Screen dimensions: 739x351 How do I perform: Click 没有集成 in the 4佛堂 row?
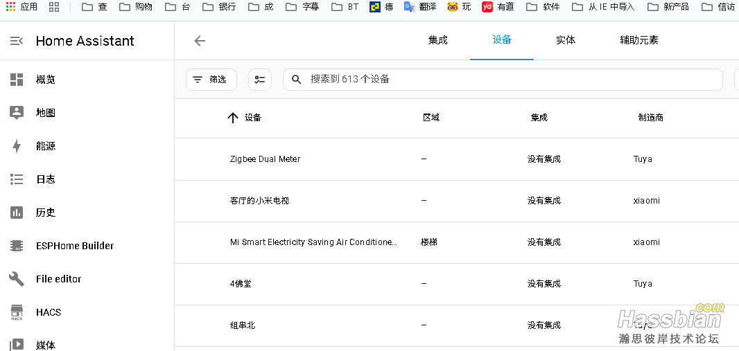coord(544,284)
